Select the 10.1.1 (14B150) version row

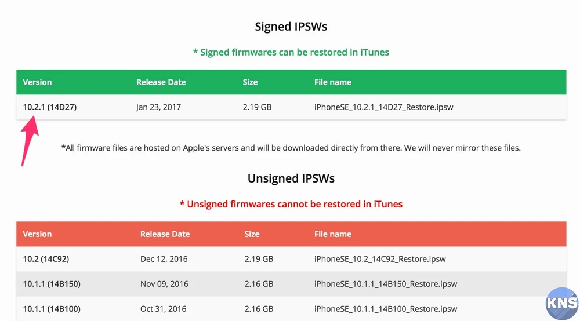tap(52, 284)
